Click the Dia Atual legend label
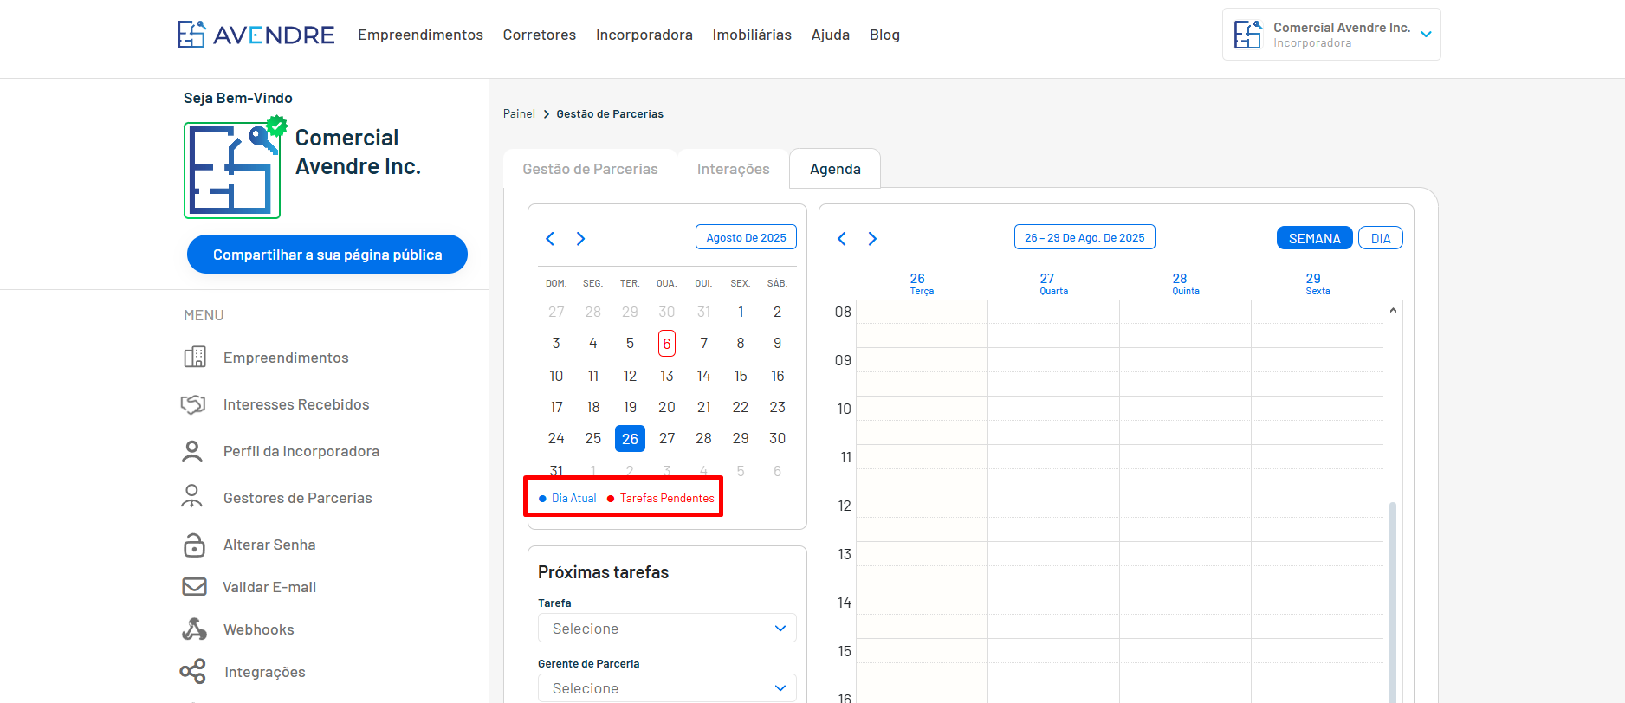 [x=573, y=498]
